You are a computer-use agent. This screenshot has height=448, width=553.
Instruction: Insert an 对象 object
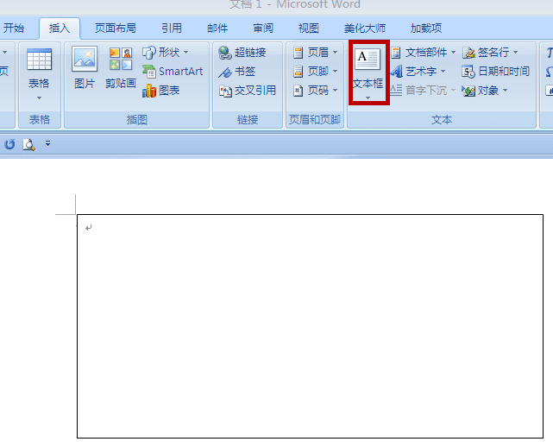click(486, 91)
